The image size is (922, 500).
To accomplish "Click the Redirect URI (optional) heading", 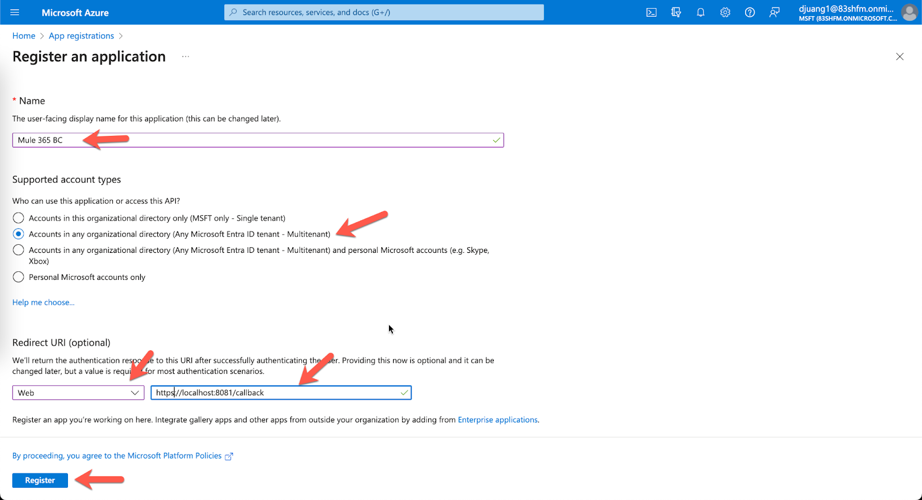I will click(61, 343).
